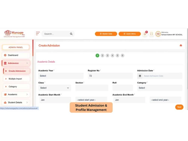Click the calendar icon in Admission Date

[x=140, y=76]
